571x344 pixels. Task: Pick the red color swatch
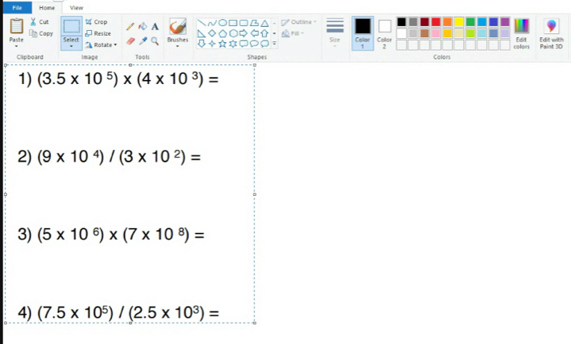tap(436, 21)
